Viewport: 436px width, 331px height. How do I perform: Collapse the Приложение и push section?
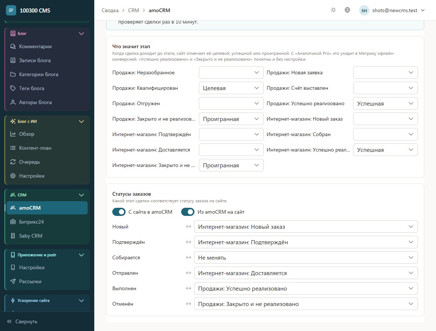(81, 255)
